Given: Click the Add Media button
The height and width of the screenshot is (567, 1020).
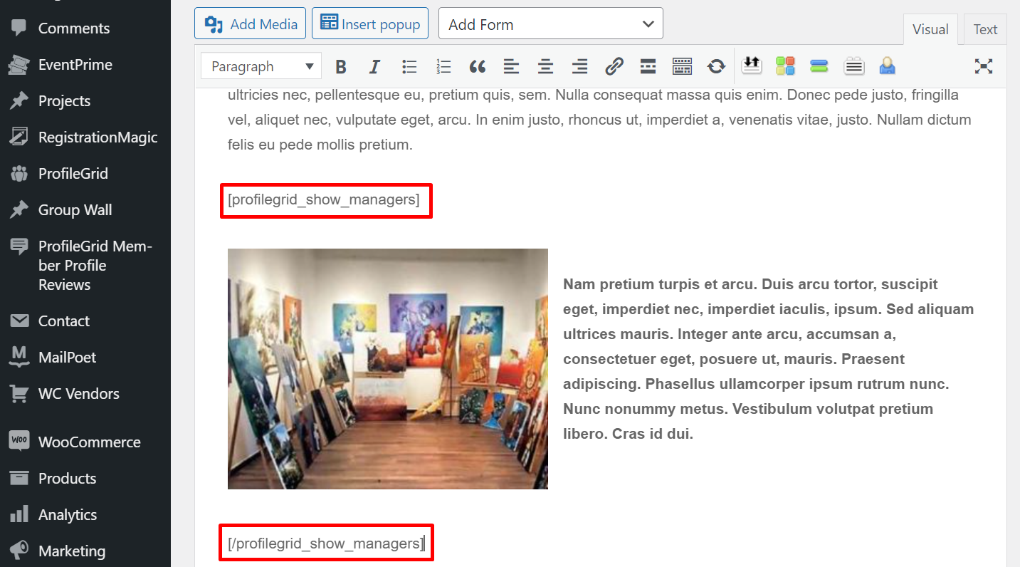Looking at the screenshot, I should tap(251, 24).
